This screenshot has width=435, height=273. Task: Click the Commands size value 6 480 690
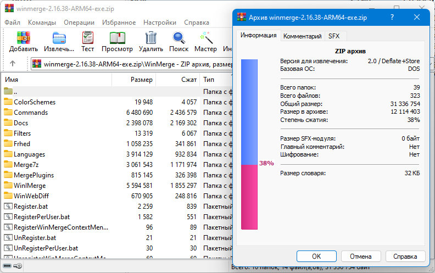(140, 113)
